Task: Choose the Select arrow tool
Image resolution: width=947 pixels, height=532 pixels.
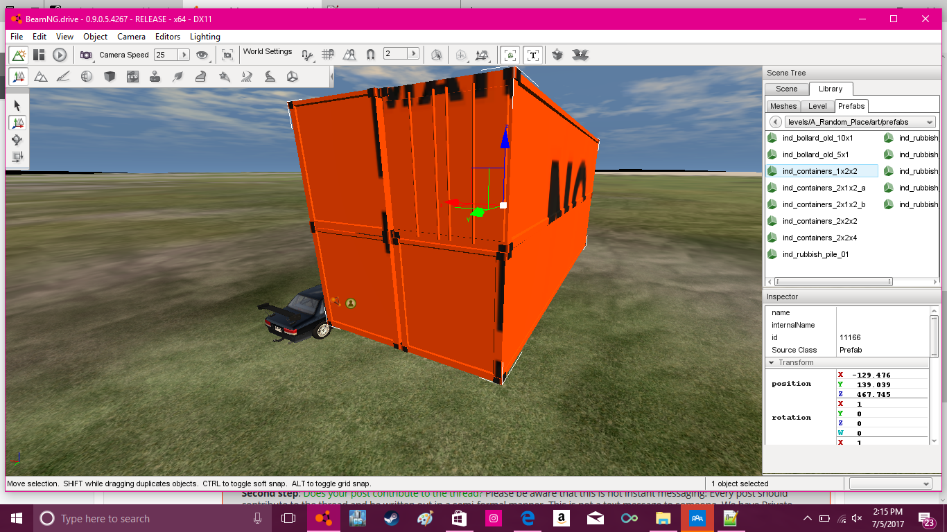Action: click(x=17, y=105)
